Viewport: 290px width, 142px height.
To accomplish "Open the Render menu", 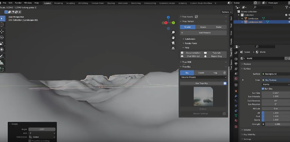I will click(x=18, y=3).
